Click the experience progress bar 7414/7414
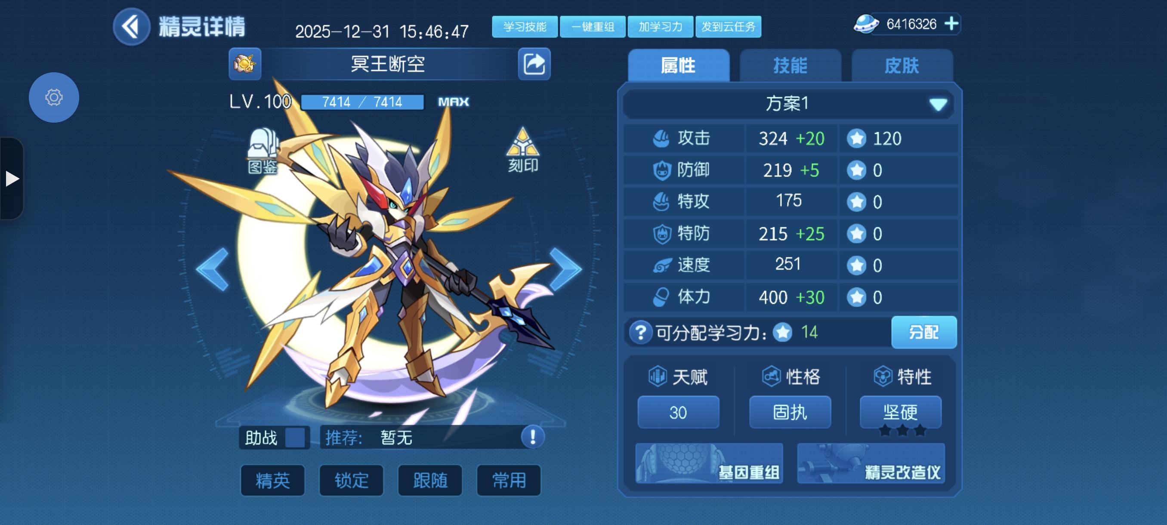Viewport: 1167px width, 525px height. click(362, 102)
